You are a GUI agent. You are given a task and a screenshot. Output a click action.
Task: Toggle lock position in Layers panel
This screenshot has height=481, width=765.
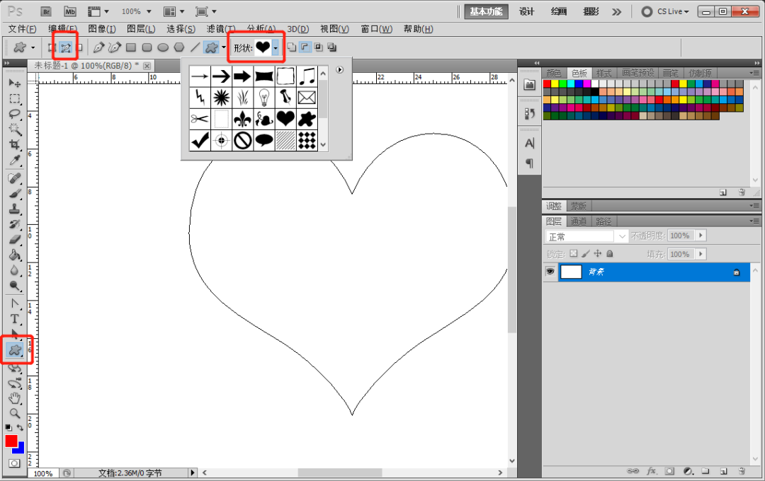[x=598, y=253]
